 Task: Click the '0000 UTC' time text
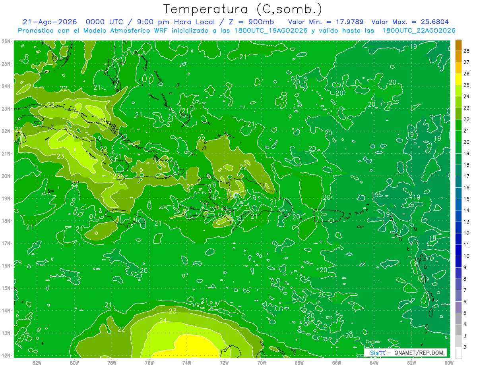click(104, 22)
